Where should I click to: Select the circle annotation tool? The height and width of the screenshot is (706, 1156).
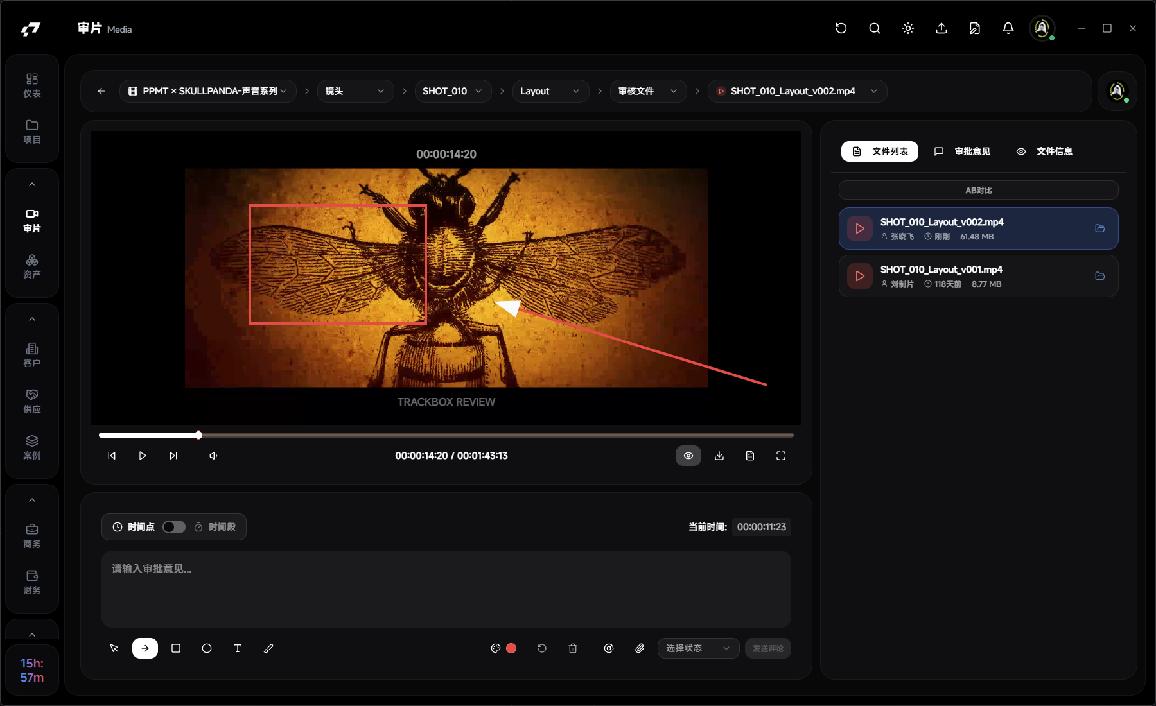pyautogui.click(x=207, y=648)
